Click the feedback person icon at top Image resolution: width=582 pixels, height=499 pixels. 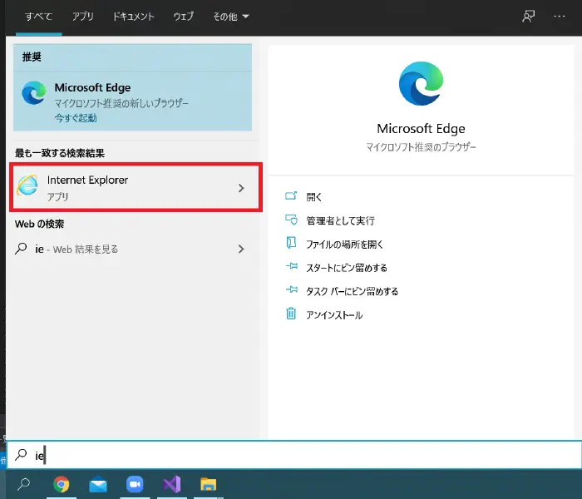click(528, 17)
